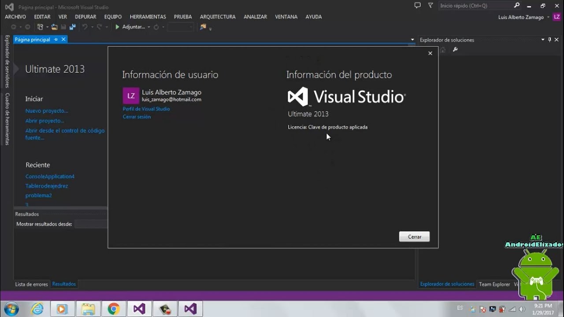This screenshot has height=317, width=564.
Task: Click the Visual Studio logo in title bar
Action: coord(9,7)
